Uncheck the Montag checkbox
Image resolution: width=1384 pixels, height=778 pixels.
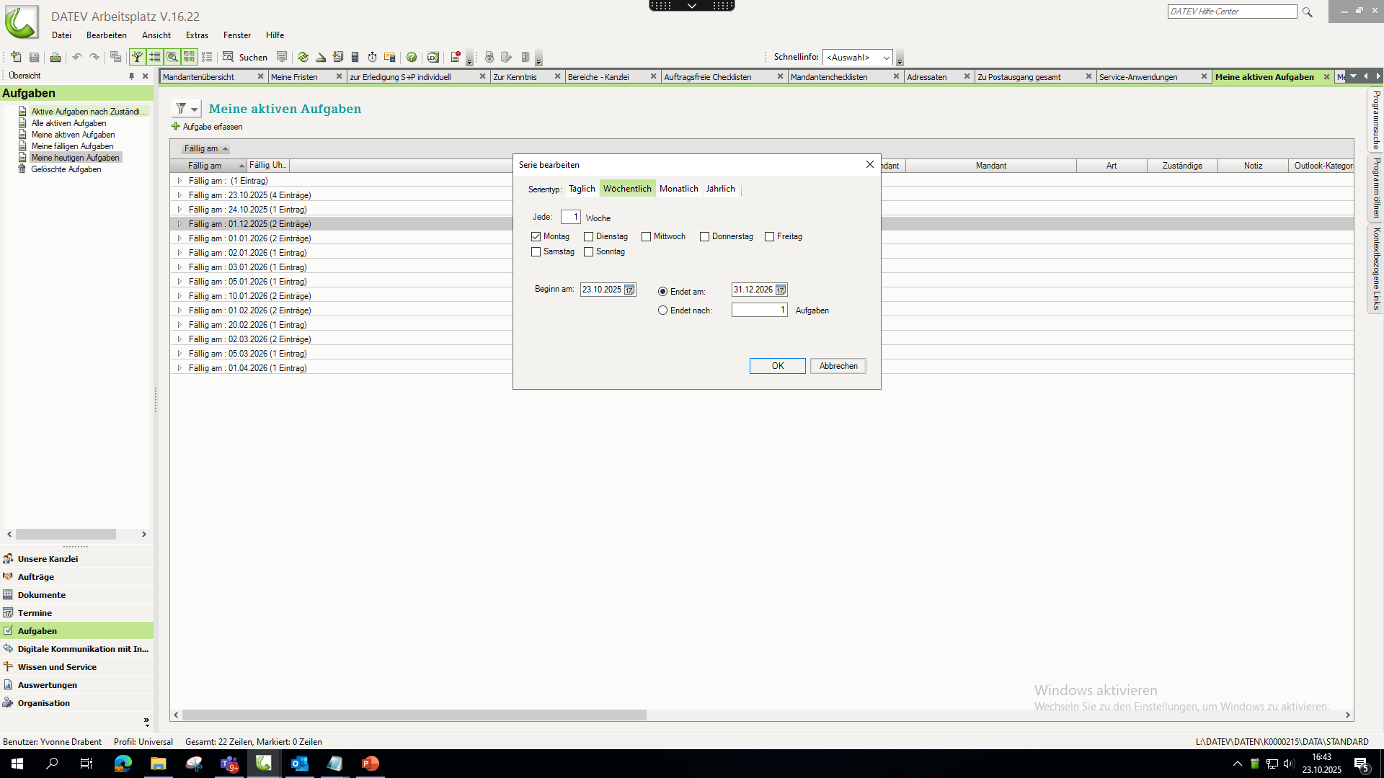click(x=536, y=236)
